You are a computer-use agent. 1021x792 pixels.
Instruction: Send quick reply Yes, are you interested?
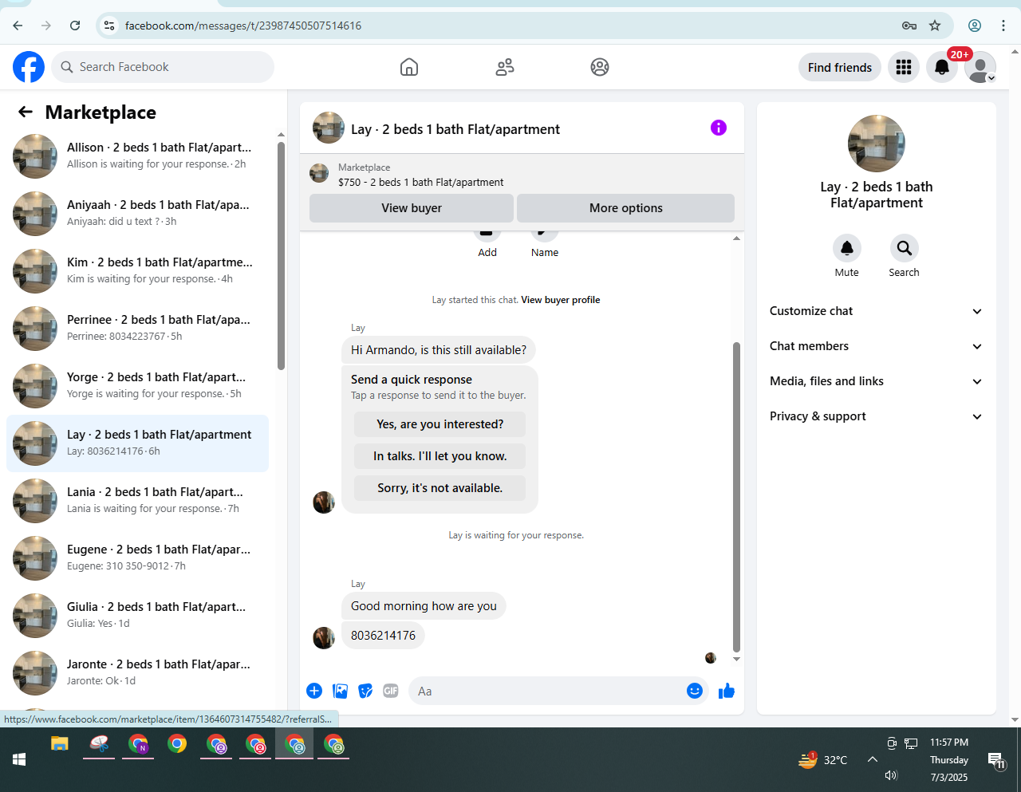click(x=440, y=424)
